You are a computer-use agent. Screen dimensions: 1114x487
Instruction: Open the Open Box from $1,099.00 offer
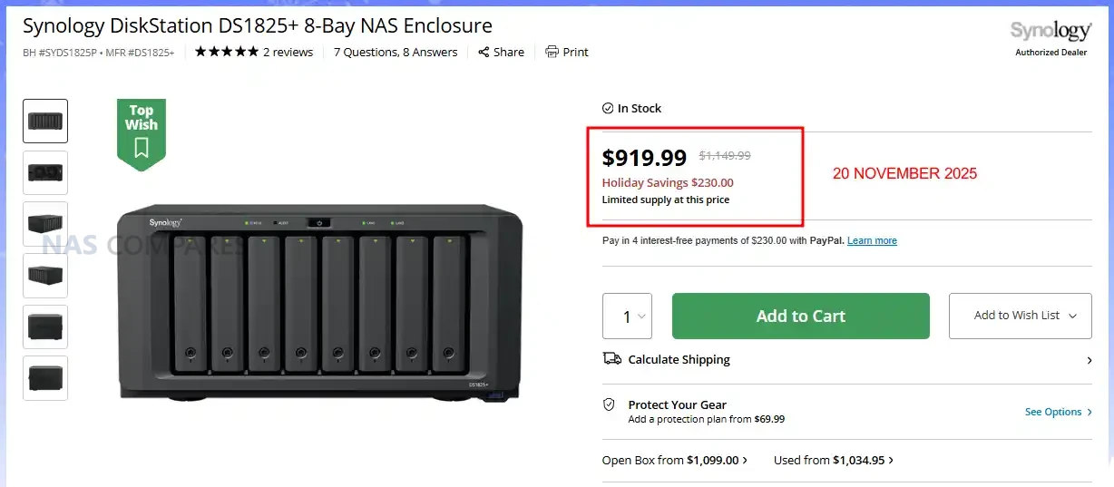point(674,461)
